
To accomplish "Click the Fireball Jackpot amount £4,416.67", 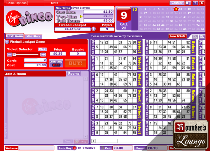I will pos(73,29).
